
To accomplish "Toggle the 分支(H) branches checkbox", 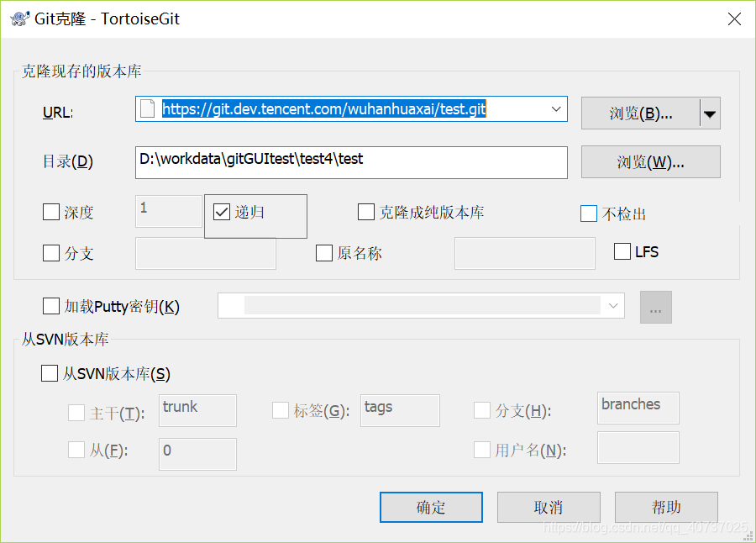I will 482,410.
